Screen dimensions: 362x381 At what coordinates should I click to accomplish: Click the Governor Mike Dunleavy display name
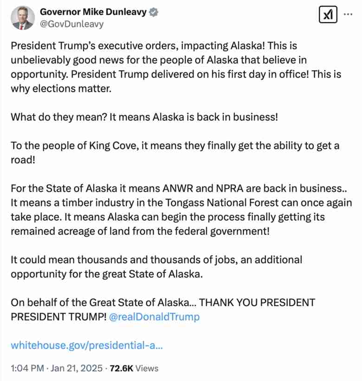click(93, 12)
